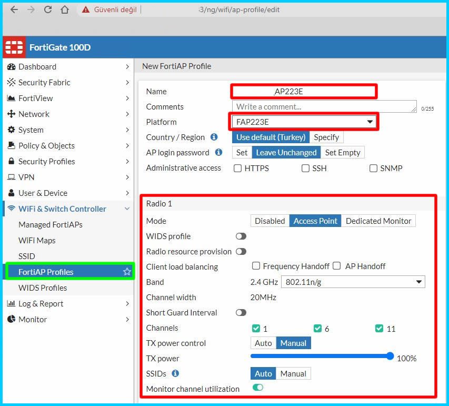The height and width of the screenshot is (406, 449).
Task: Expand the Policy & Objects chevron
Action: click(127, 145)
